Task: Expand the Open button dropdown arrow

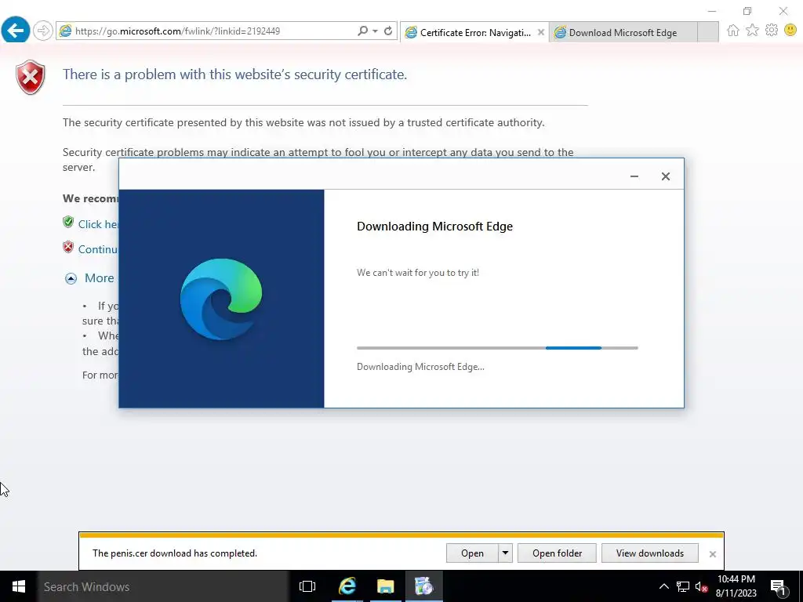Action: 505,553
